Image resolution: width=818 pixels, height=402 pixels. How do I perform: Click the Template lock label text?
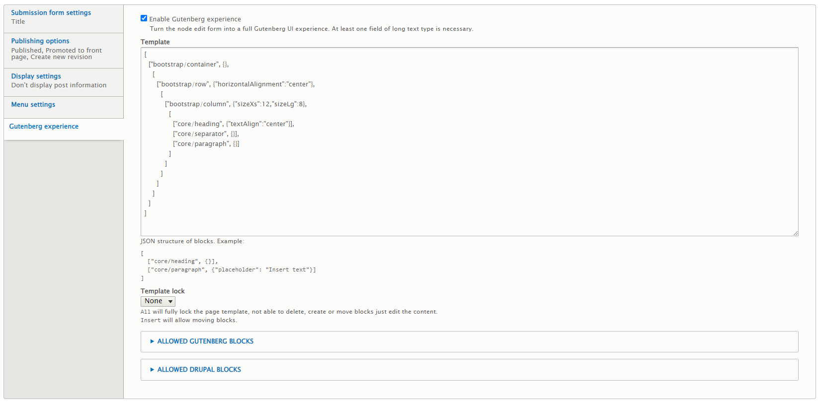163,291
